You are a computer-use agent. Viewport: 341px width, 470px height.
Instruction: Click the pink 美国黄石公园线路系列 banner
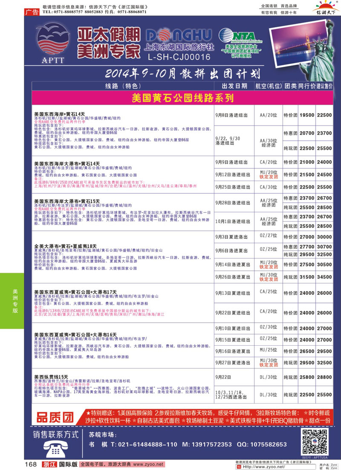pos(182,98)
